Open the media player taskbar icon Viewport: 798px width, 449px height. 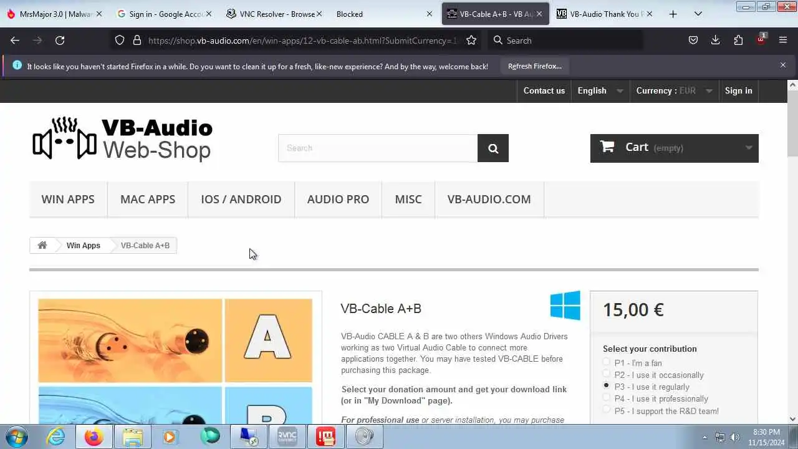click(x=170, y=437)
